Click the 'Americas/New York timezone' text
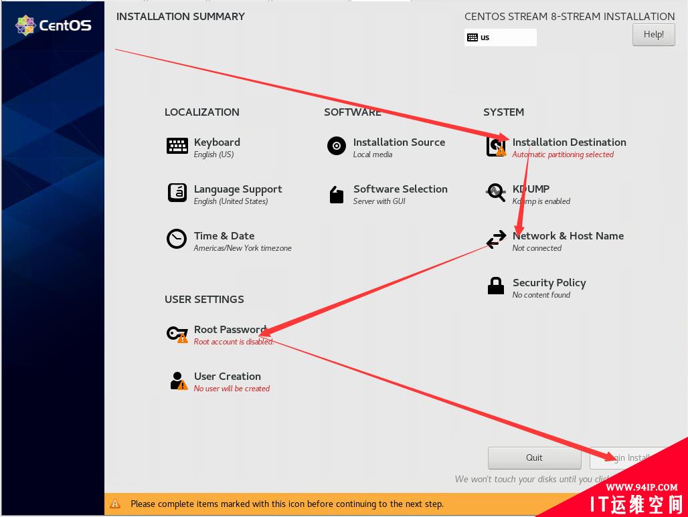 pyautogui.click(x=243, y=248)
